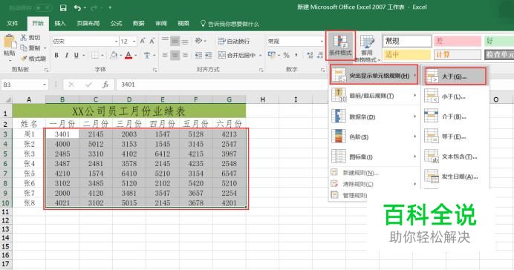The height and width of the screenshot is (270, 514).
Task: Decrease font size with smaller A icon
Action: coord(152,41)
